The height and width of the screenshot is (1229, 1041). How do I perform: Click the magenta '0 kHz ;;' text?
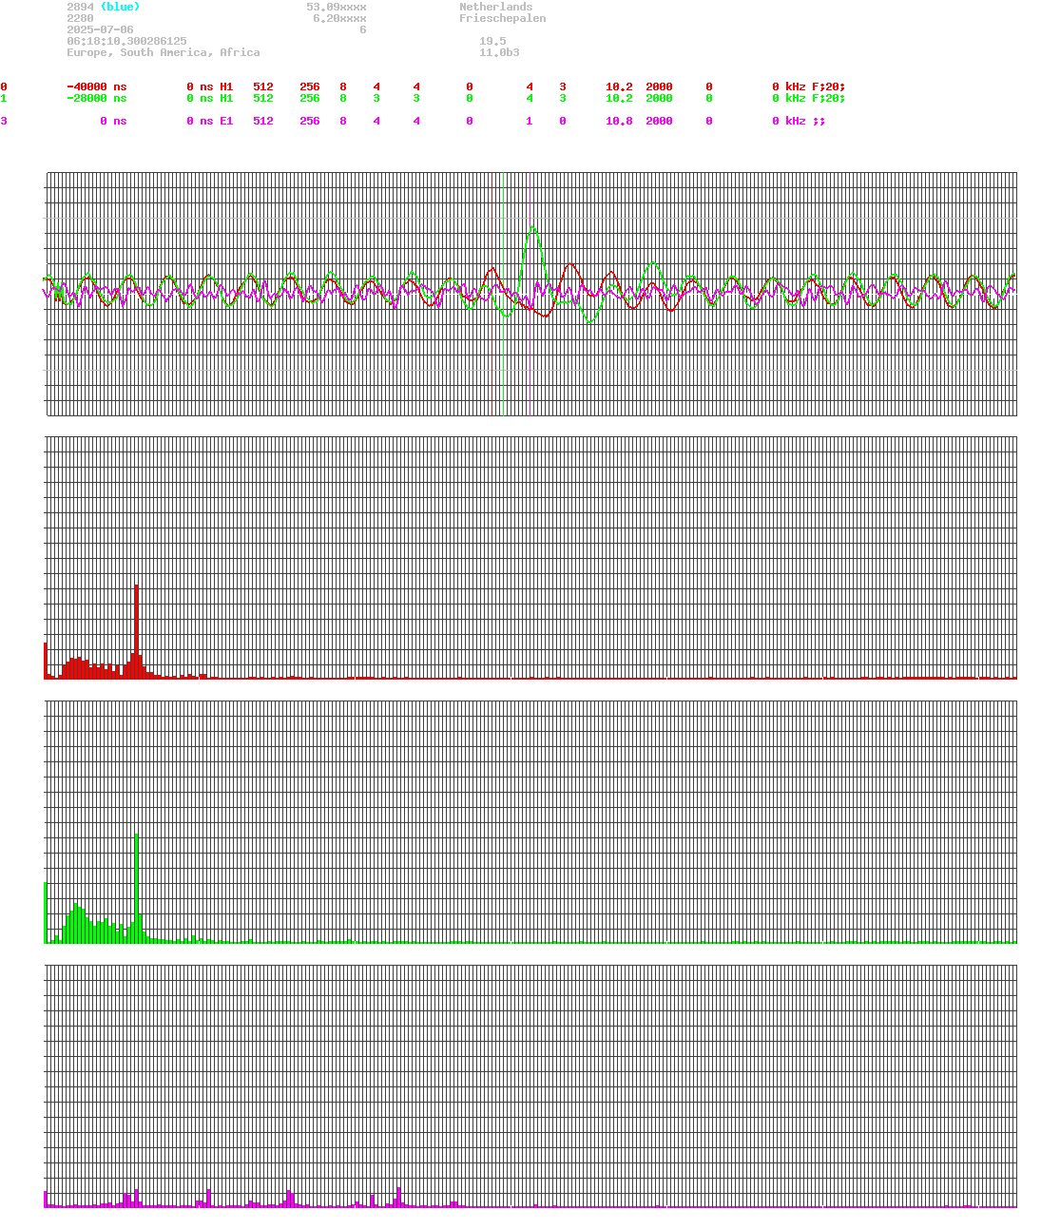click(x=799, y=121)
